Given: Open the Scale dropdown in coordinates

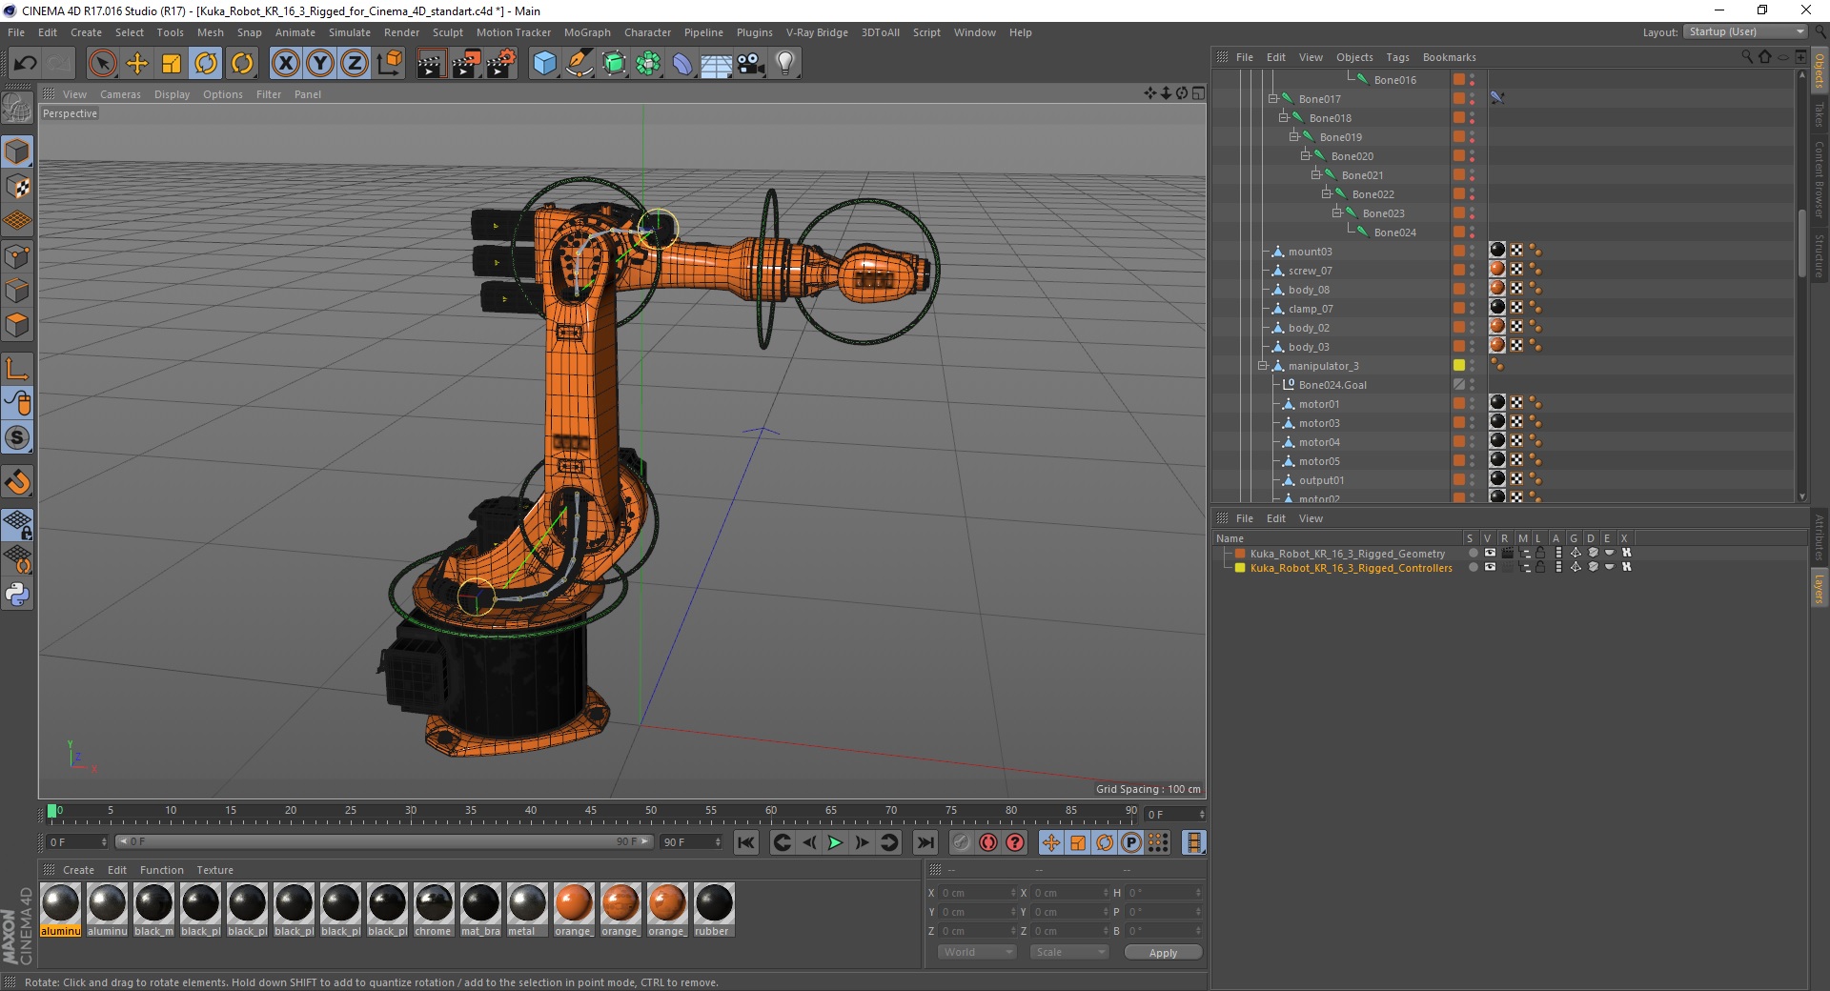Looking at the screenshot, I should (1069, 952).
